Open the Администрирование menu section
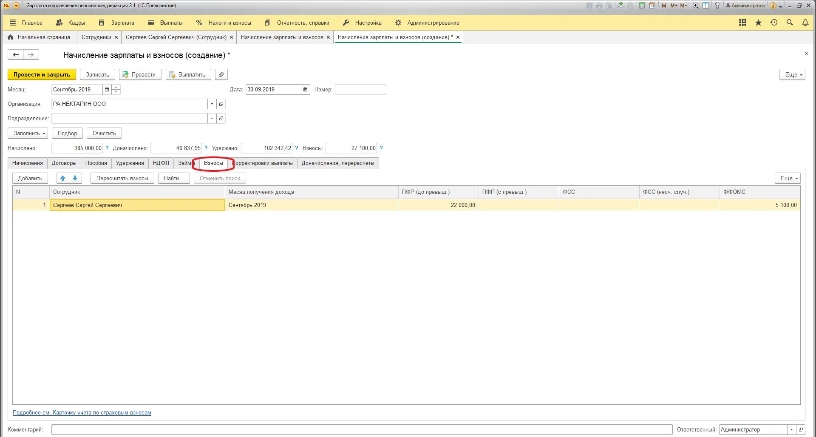The height and width of the screenshot is (437, 816). [427, 23]
